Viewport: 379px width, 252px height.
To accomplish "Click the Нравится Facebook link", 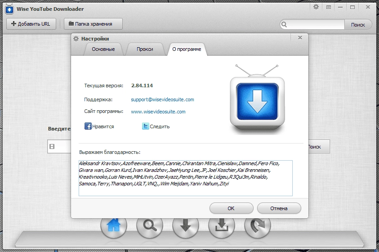I will click(x=103, y=126).
